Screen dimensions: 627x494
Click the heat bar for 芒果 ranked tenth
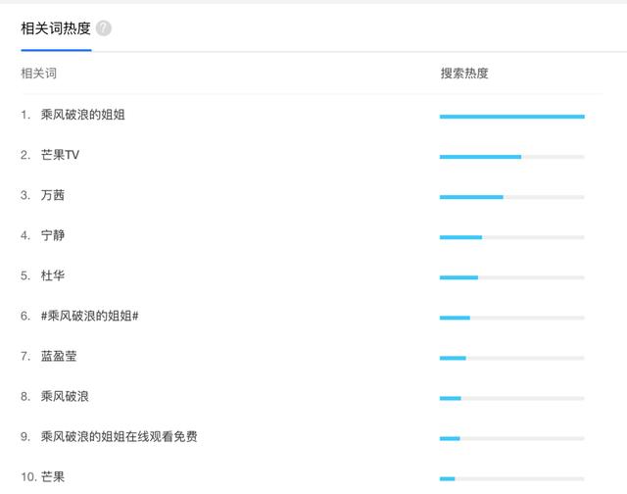point(511,478)
